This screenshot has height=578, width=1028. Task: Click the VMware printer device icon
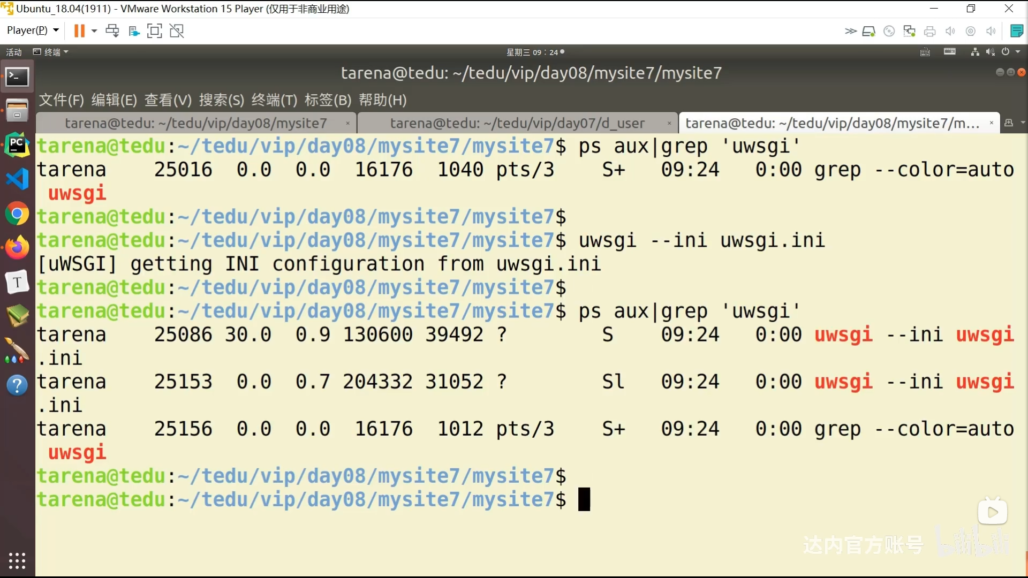click(x=930, y=32)
